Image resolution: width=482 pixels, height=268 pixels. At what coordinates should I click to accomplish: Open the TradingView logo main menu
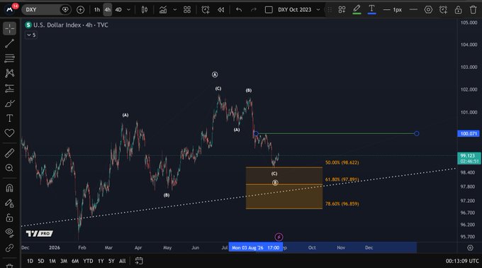[9, 9]
